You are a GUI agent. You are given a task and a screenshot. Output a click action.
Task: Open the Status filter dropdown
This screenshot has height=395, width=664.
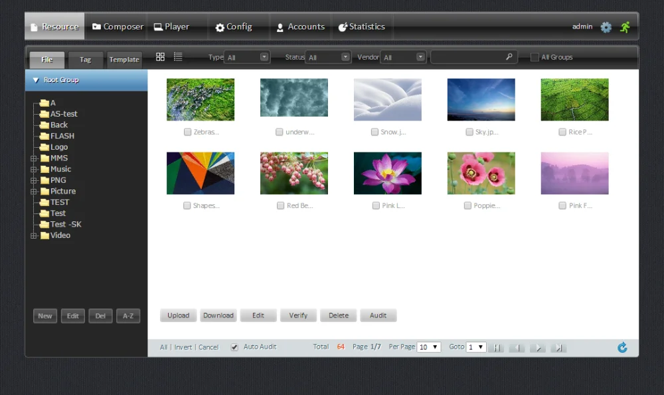[328, 57]
